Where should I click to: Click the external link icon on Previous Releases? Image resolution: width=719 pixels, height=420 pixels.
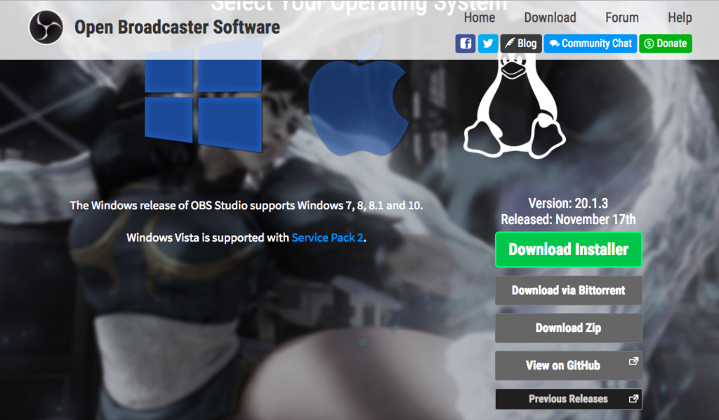pyautogui.click(x=633, y=398)
